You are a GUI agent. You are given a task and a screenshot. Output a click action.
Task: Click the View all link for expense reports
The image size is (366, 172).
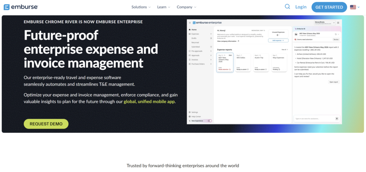285,49
